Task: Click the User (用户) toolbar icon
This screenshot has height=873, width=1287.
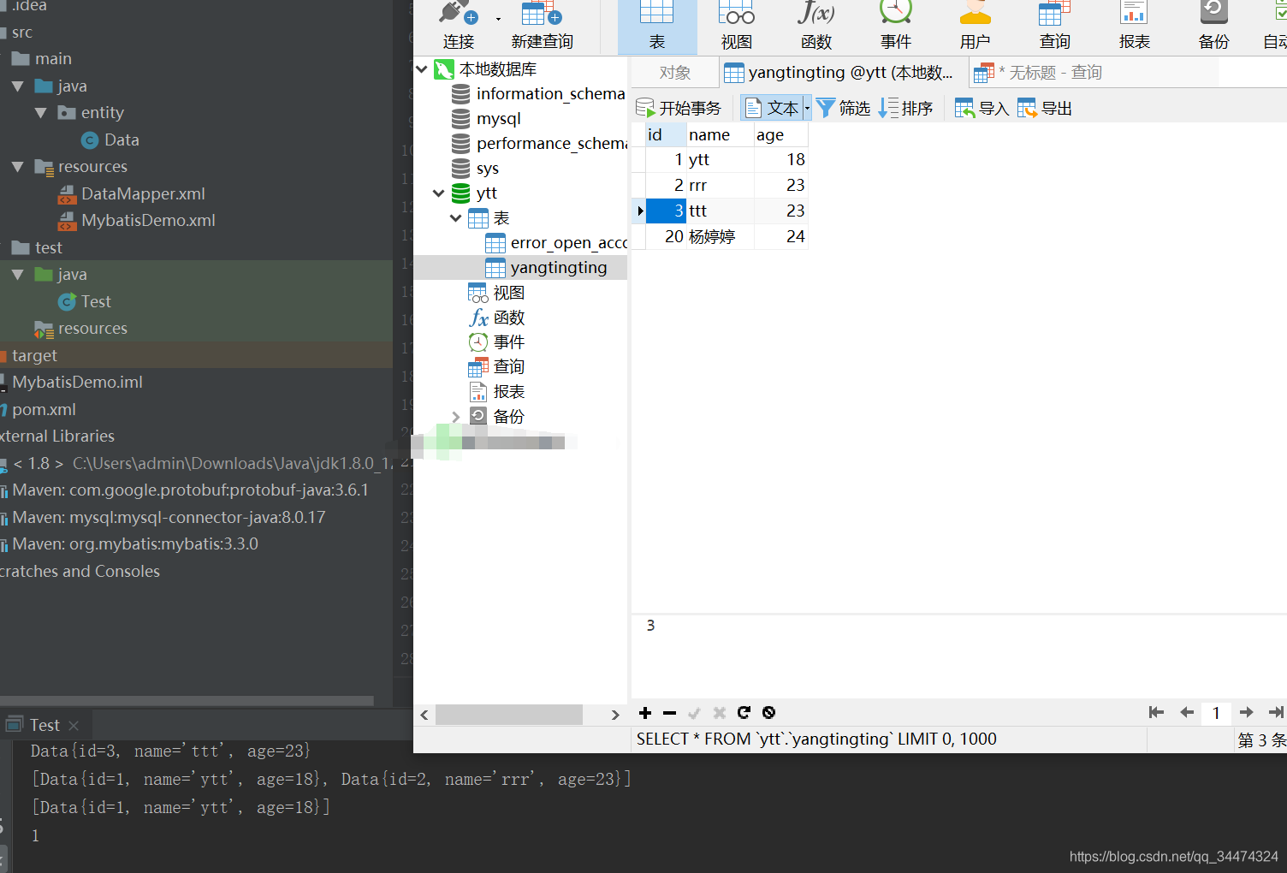Action: tap(975, 25)
